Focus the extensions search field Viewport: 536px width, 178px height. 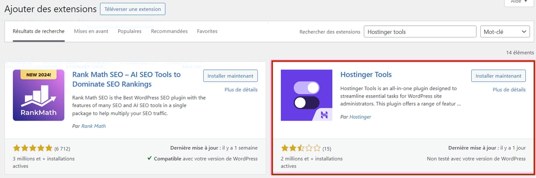pos(420,32)
